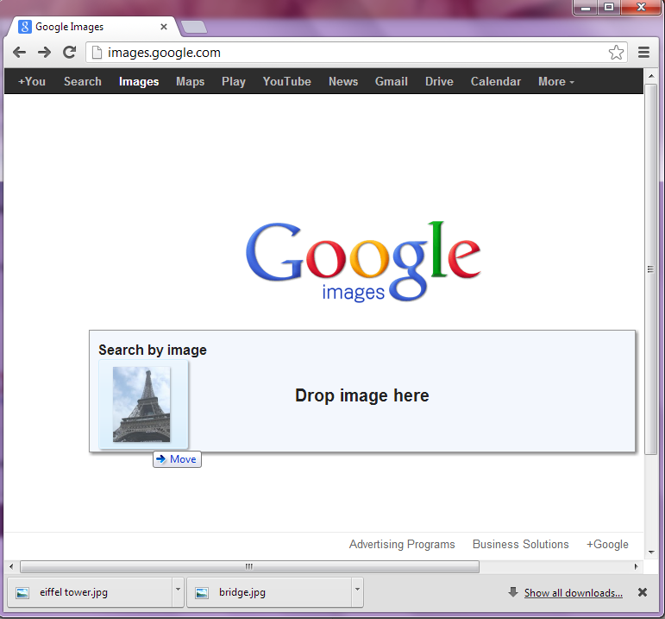Viewport: 665px width, 619px height.
Task: Maximize the Chrome window
Action: pyautogui.click(x=609, y=7)
